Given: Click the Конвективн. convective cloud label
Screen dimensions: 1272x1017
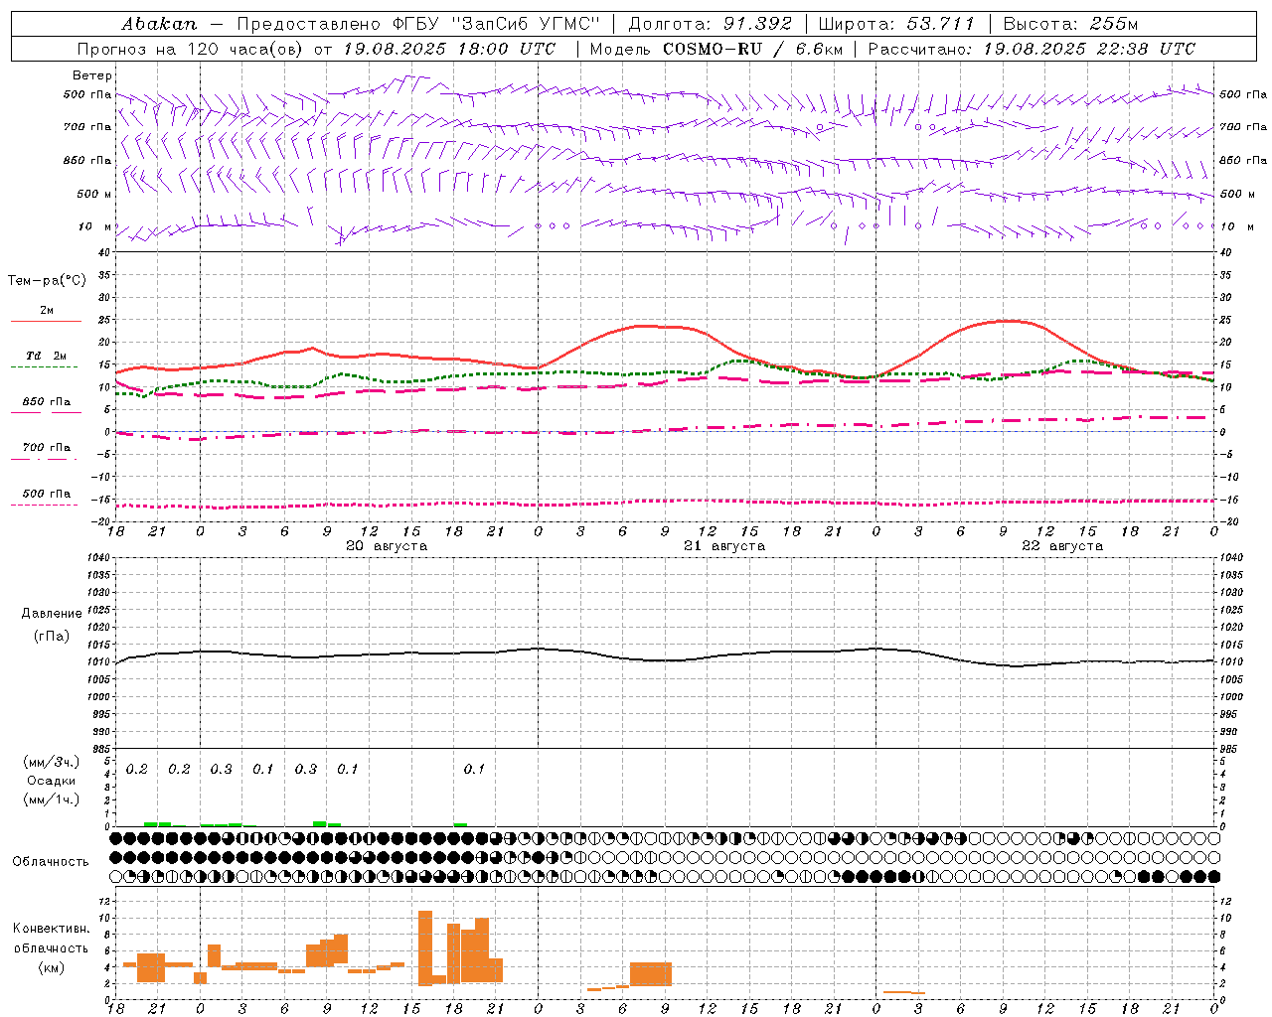Looking at the screenshot, I should [51, 929].
